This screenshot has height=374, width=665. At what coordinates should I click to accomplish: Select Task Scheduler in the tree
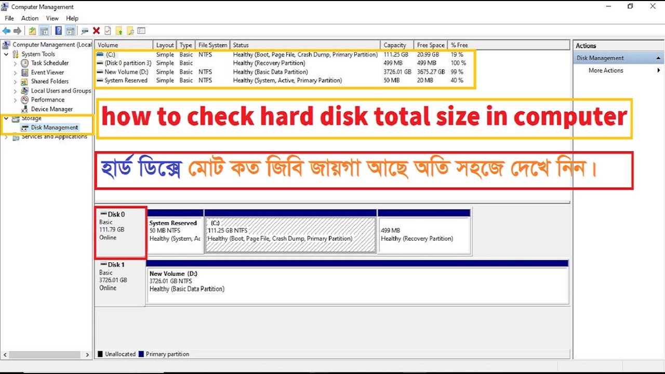(50, 63)
